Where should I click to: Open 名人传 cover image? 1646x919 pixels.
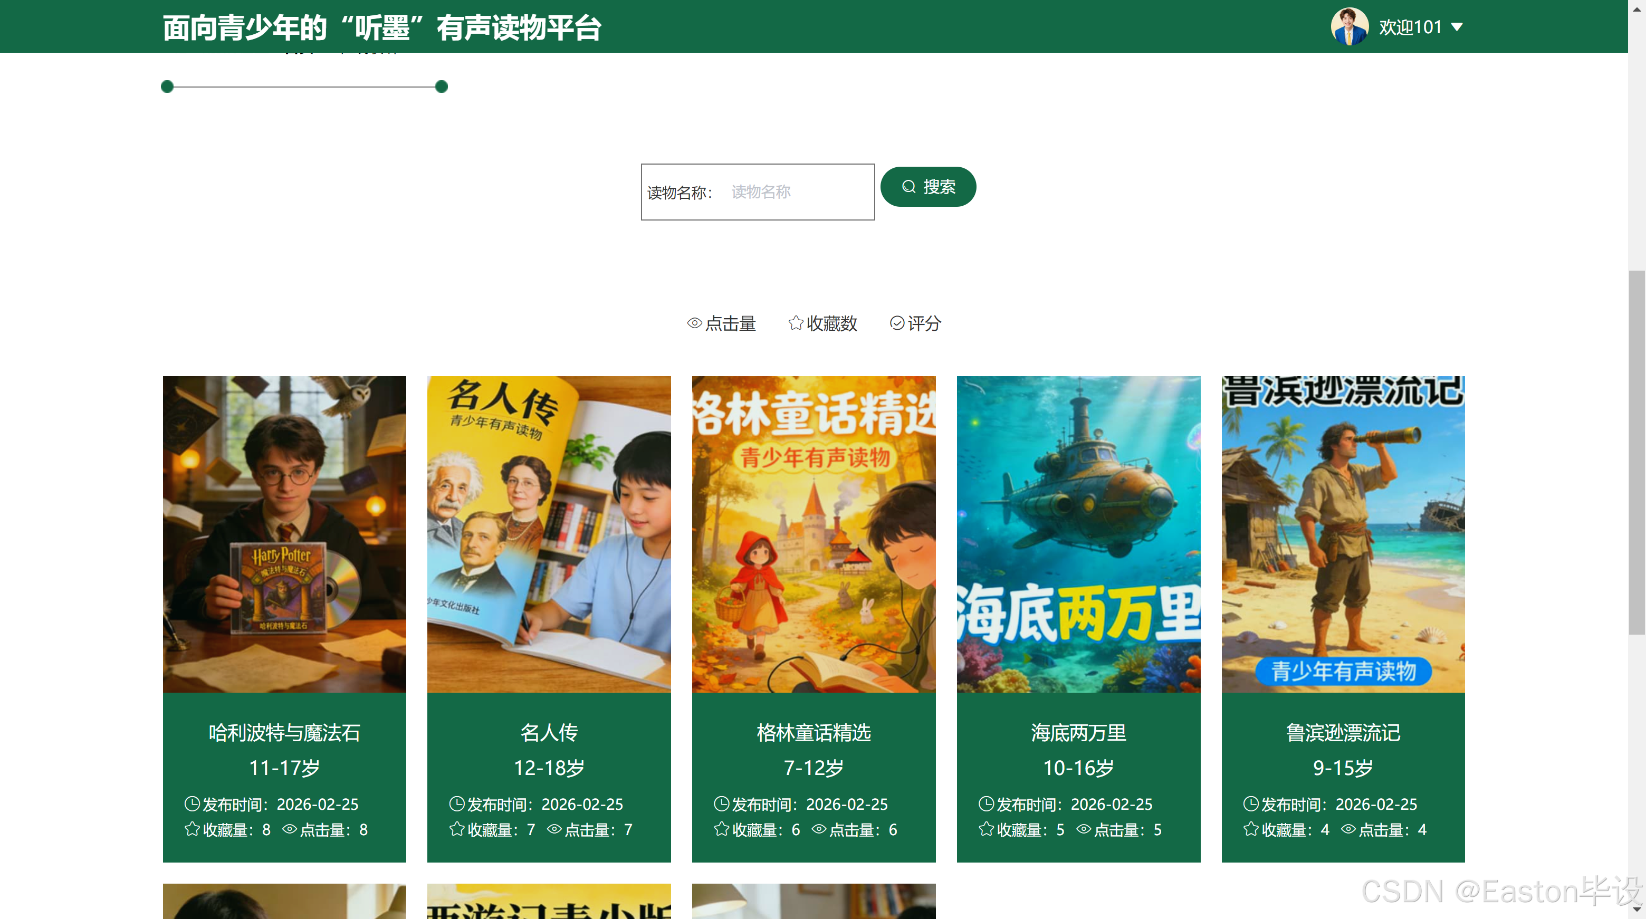coord(549,534)
